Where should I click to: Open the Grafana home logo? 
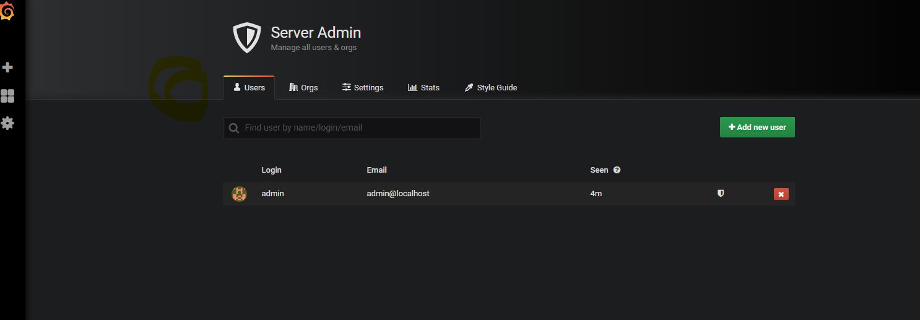coord(7,11)
